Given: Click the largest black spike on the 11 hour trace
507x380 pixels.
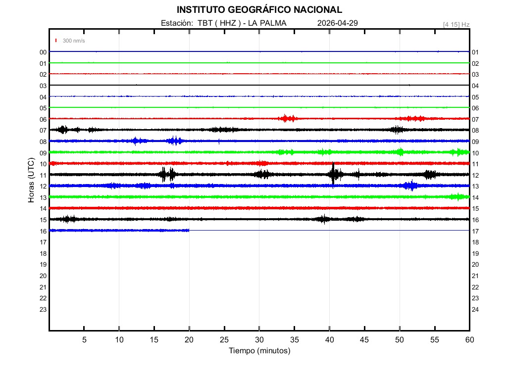Looking at the screenshot, I should point(333,174).
